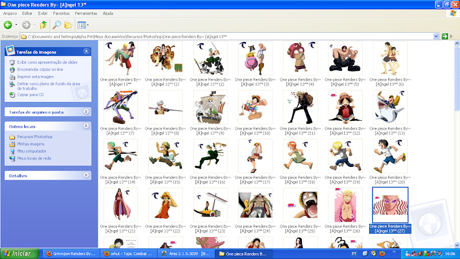Select first thumbnail of Sanji carrying a girl
This screenshot has height=259, width=460.
pos(121,58)
